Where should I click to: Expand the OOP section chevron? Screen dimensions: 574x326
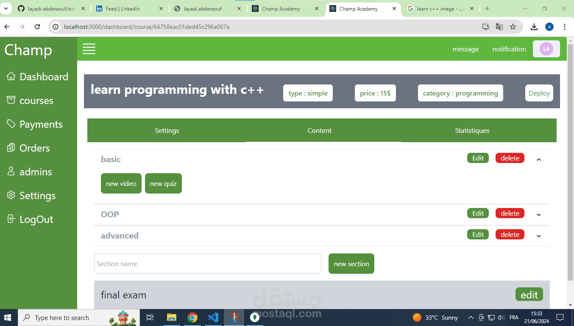[x=539, y=215]
